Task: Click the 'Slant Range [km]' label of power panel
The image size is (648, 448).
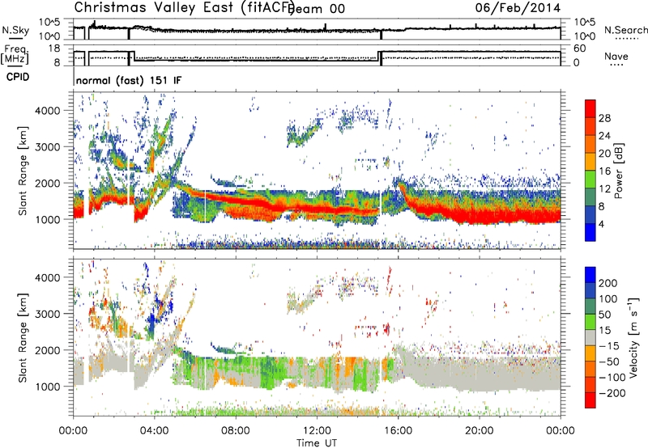Action: click(23, 171)
